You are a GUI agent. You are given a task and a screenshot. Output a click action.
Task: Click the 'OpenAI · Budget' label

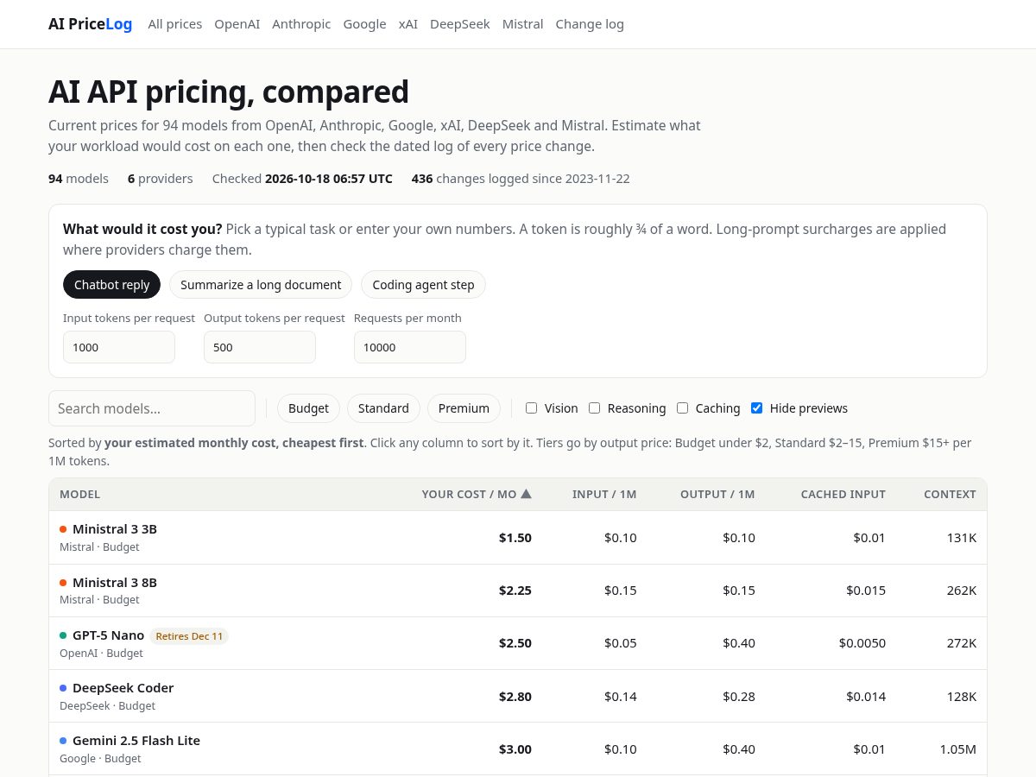[x=101, y=654]
